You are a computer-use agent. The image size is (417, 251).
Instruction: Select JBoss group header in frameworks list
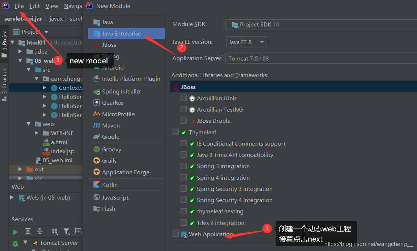294,87
